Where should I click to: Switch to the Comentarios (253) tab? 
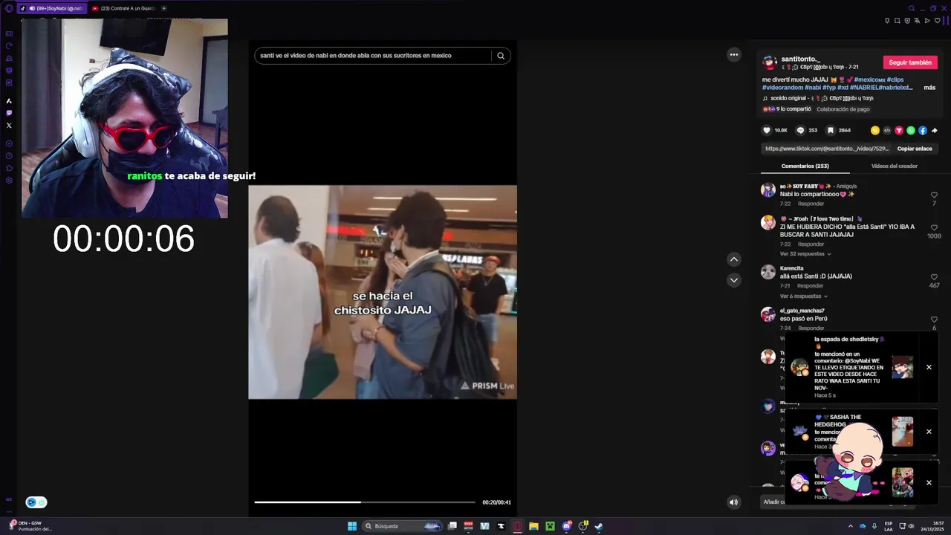(x=805, y=166)
